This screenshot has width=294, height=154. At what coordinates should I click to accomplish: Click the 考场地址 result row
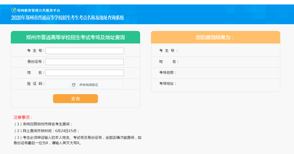click(x=215, y=84)
